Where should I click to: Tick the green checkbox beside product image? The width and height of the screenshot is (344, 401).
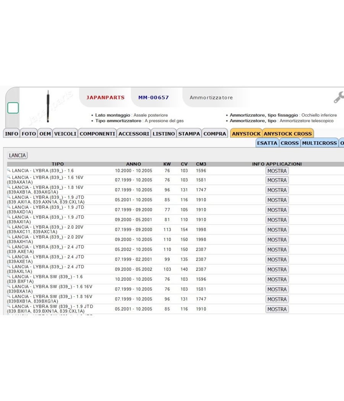click(x=13, y=108)
